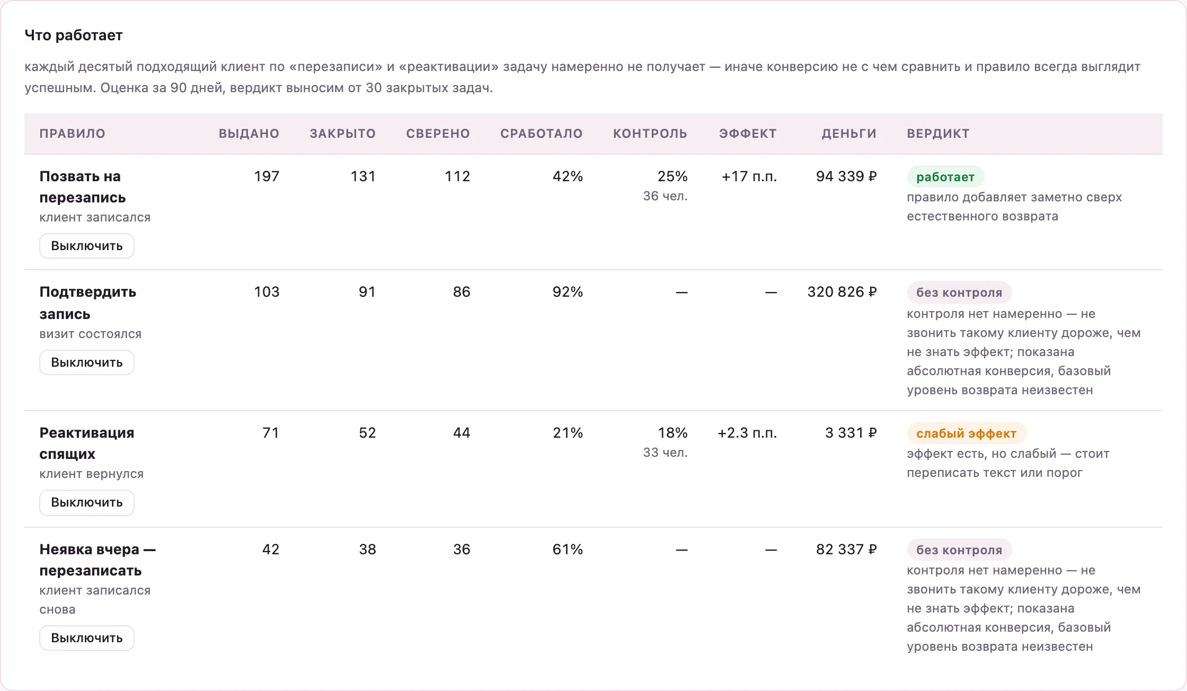Click the СВЕРЕНО column header
Viewport: 1187px width, 691px height.
[x=438, y=134]
